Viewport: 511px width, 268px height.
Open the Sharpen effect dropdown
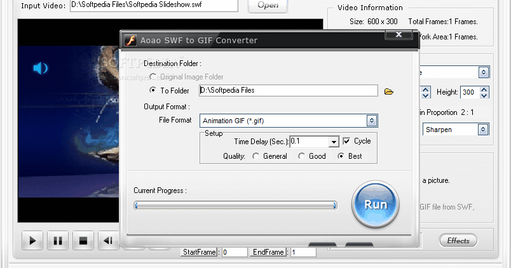pyautogui.click(x=483, y=130)
